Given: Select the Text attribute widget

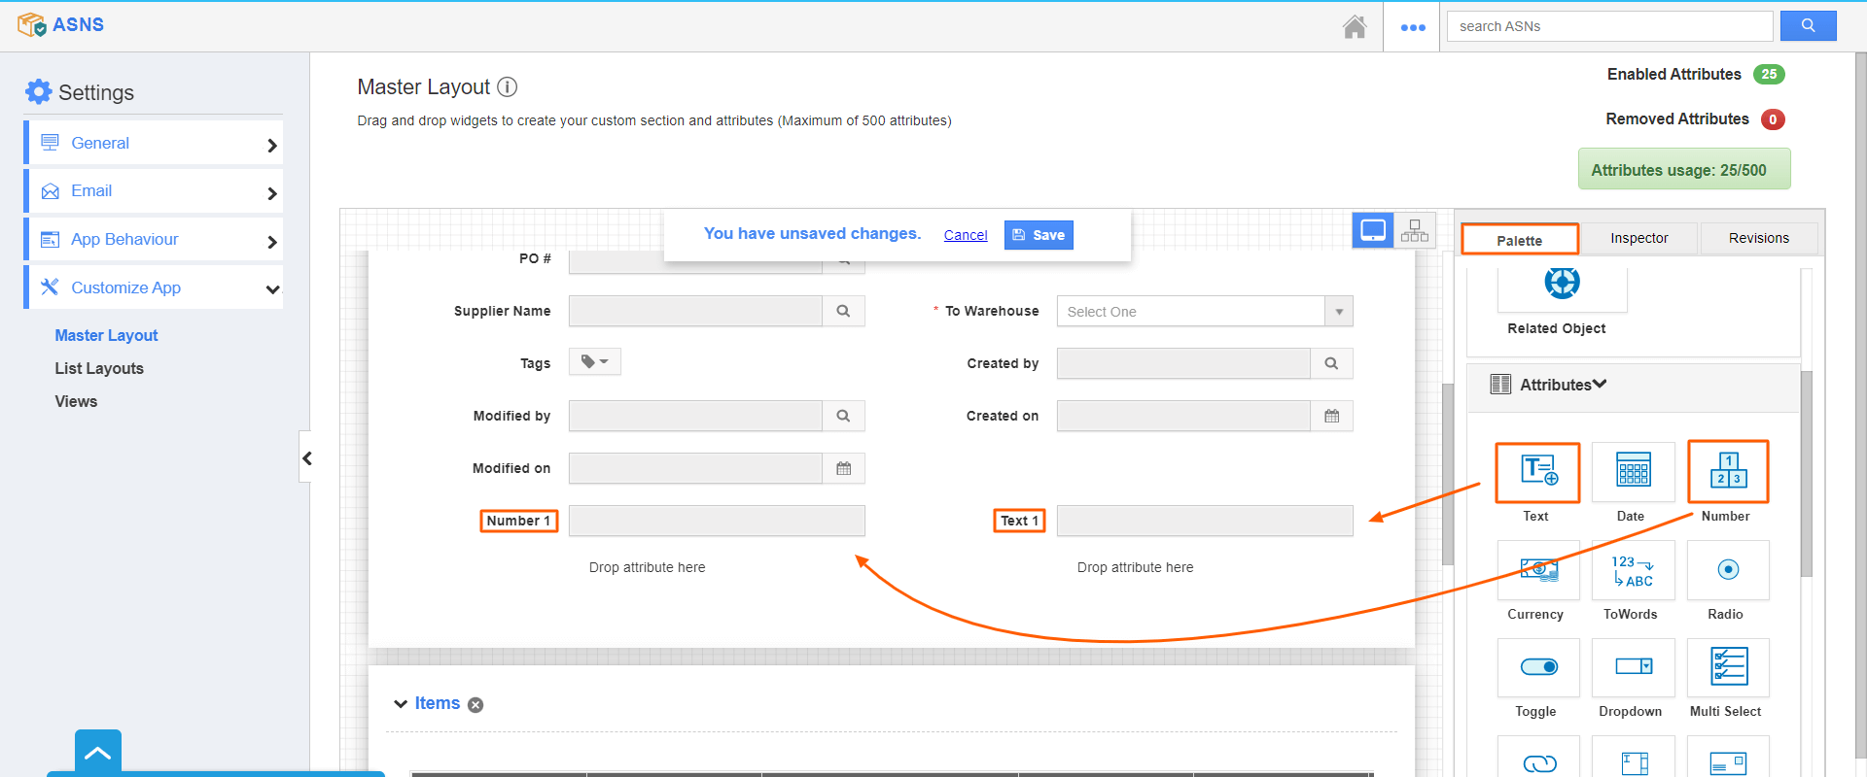Looking at the screenshot, I should click(x=1537, y=472).
